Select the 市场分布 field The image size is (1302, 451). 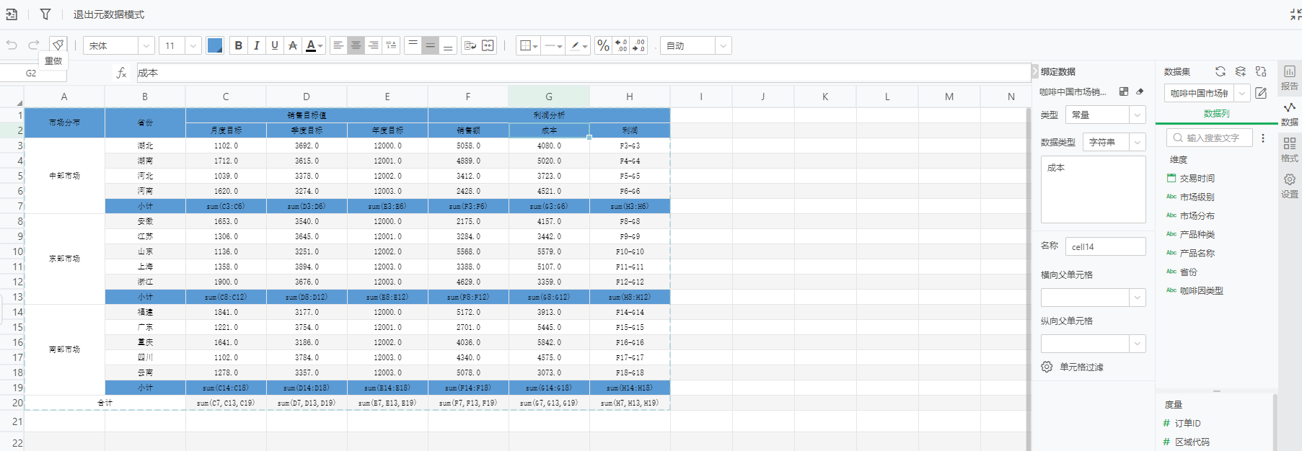1191,215
